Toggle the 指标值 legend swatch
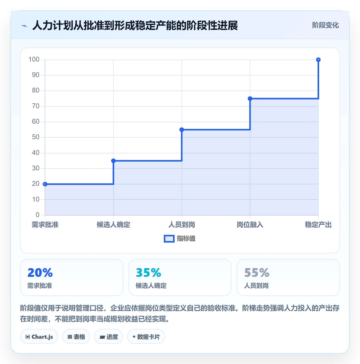 169,239
